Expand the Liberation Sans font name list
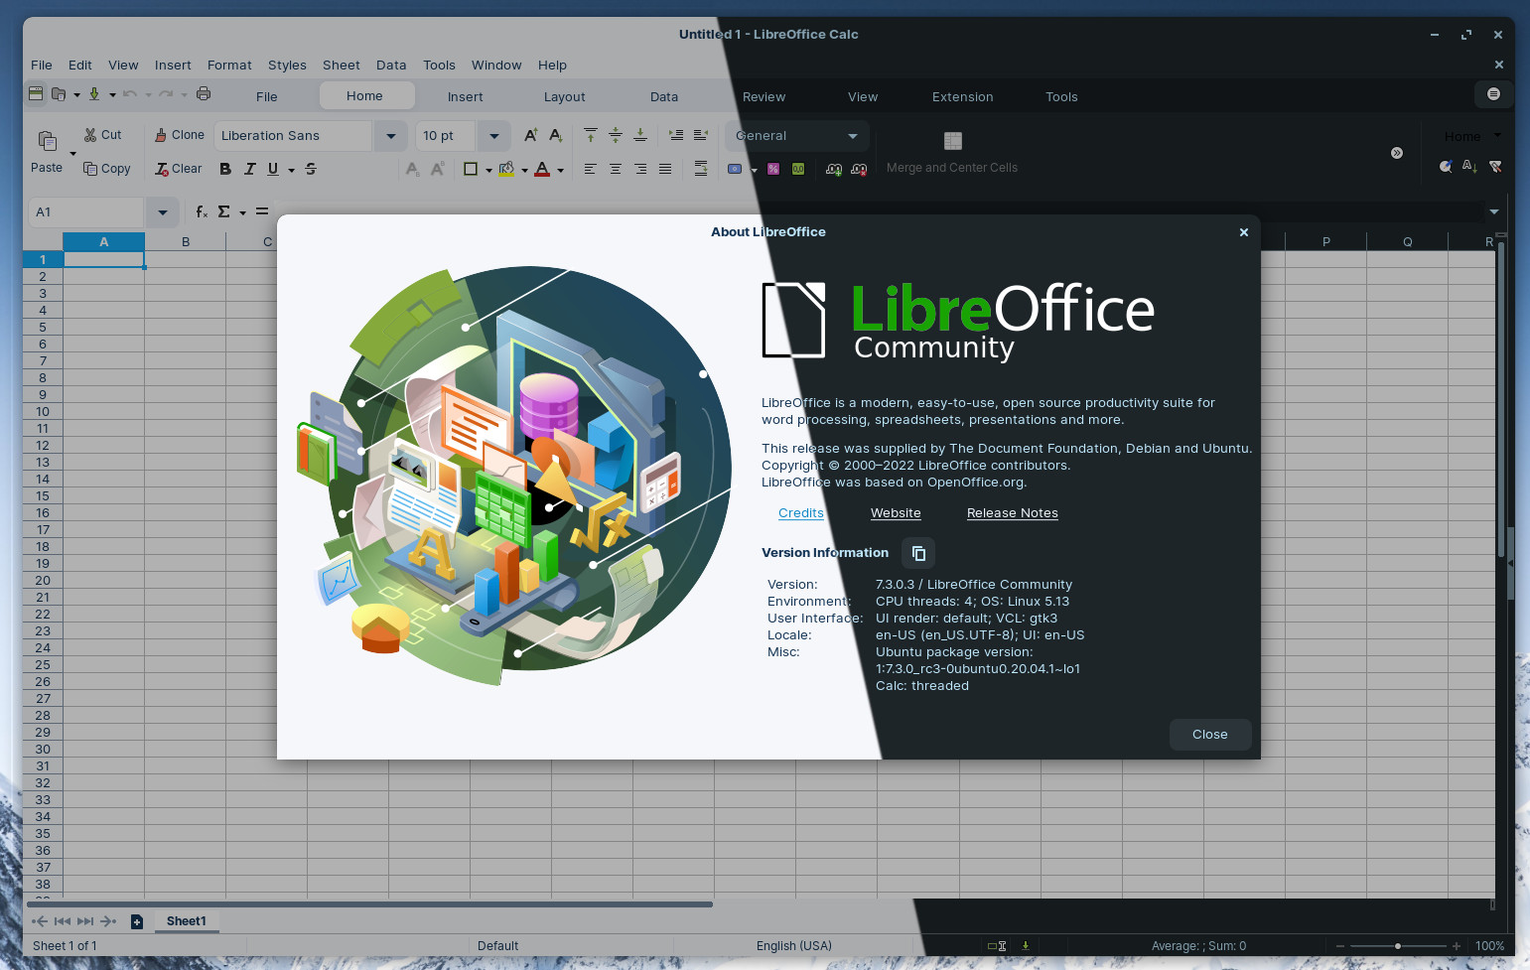 (x=391, y=136)
